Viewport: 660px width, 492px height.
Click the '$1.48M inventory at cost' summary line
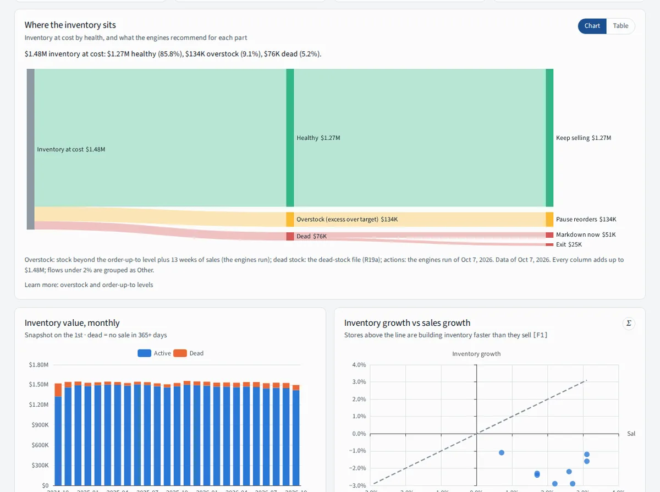point(173,54)
